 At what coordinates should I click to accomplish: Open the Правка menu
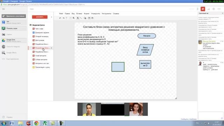coord(67,14)
